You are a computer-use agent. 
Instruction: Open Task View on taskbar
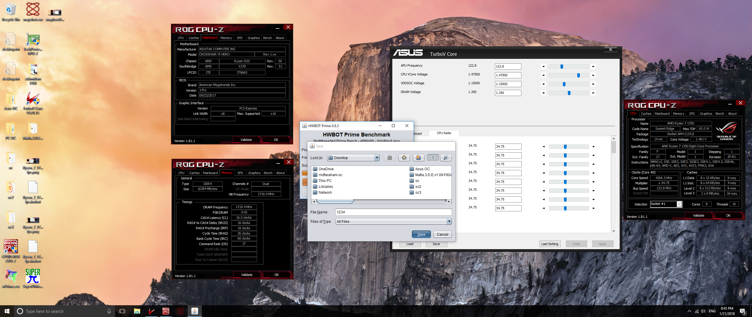click(122, 311)
